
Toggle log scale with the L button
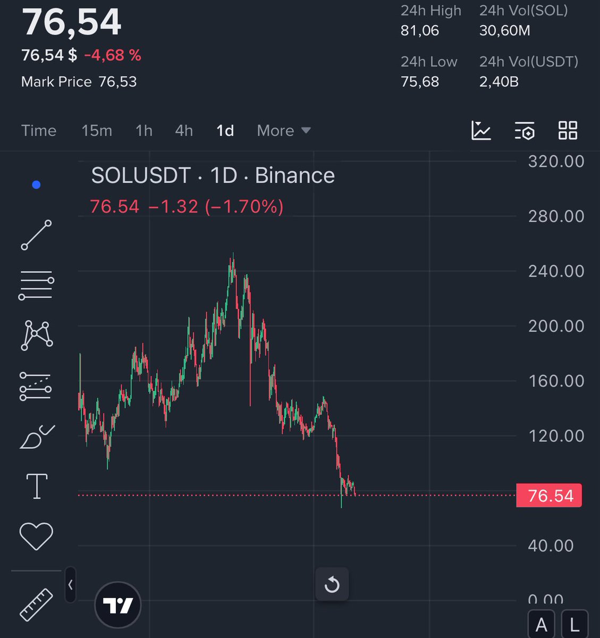coord(574,625)
